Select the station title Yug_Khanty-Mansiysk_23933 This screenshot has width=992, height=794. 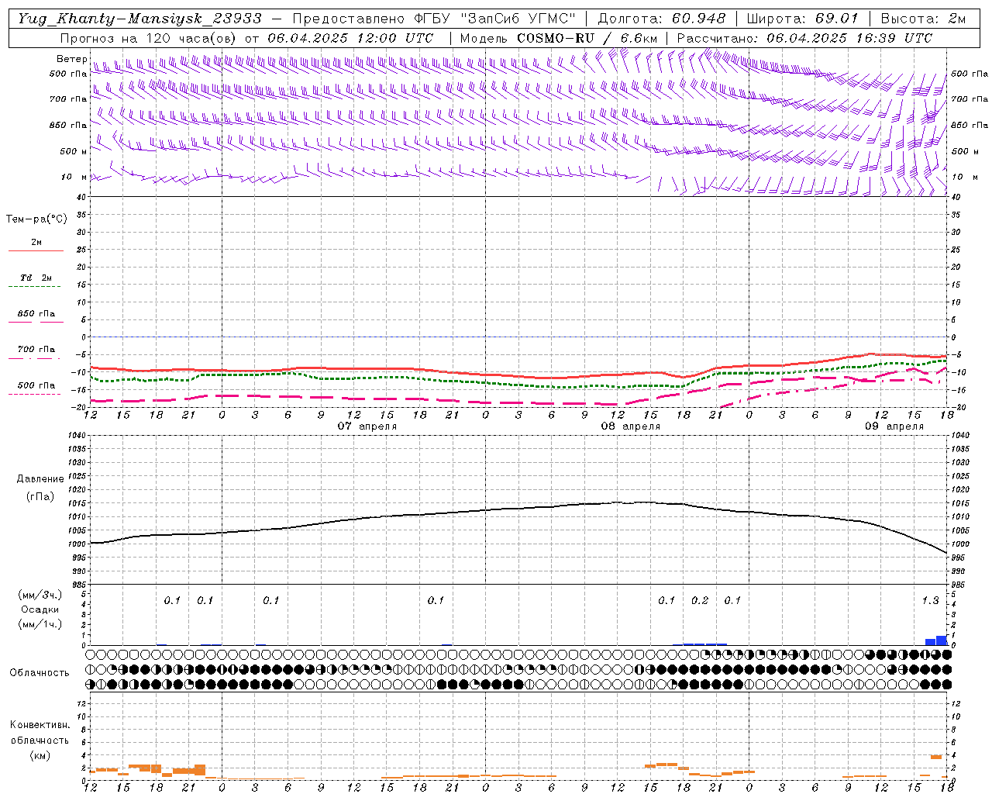139,19
